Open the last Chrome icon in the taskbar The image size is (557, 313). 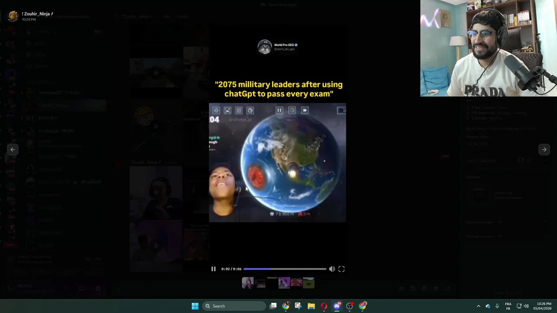[x=362, y=306]
